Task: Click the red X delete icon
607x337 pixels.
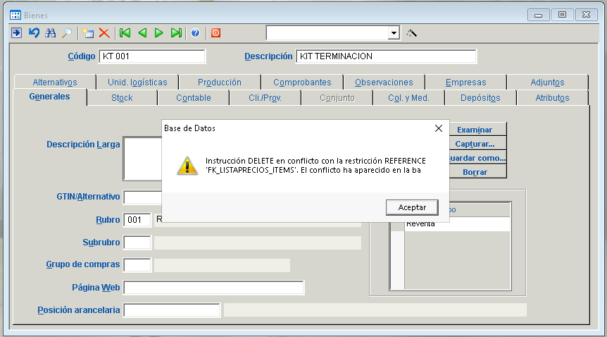Action: point(104,33)
